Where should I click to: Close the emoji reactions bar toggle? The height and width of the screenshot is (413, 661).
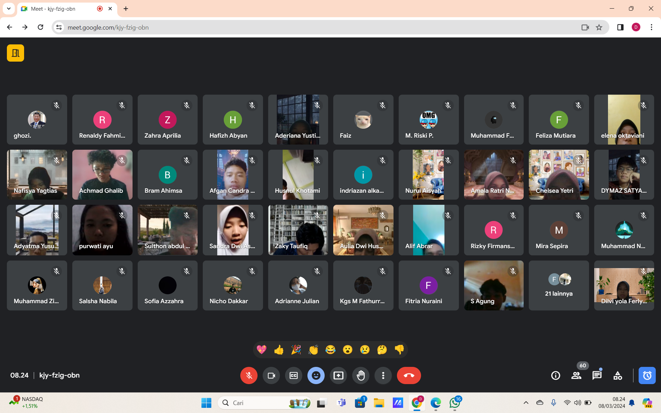click(x=316, y=375)
